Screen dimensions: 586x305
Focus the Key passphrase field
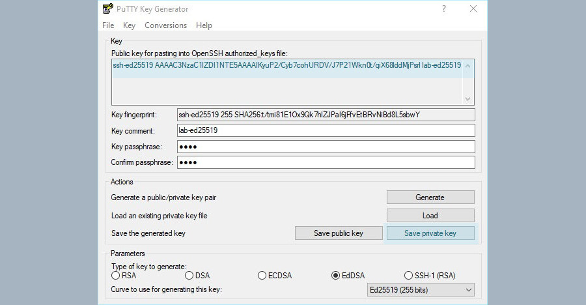(x=326, y=147)
